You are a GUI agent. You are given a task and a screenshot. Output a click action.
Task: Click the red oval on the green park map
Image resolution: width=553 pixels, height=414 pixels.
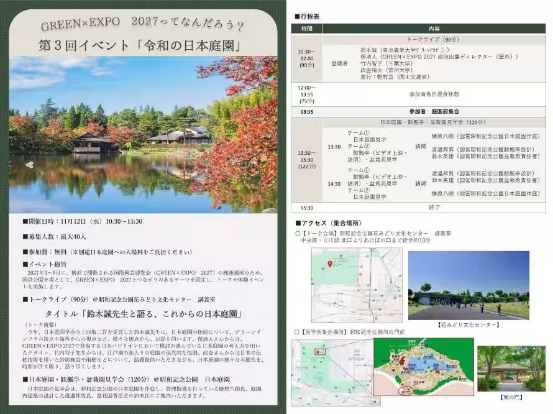pos(407,391)
